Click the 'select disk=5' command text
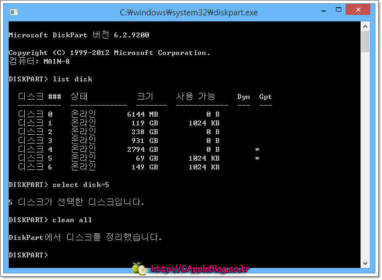This screenshot has width=382, height=280. coord(81,185)
